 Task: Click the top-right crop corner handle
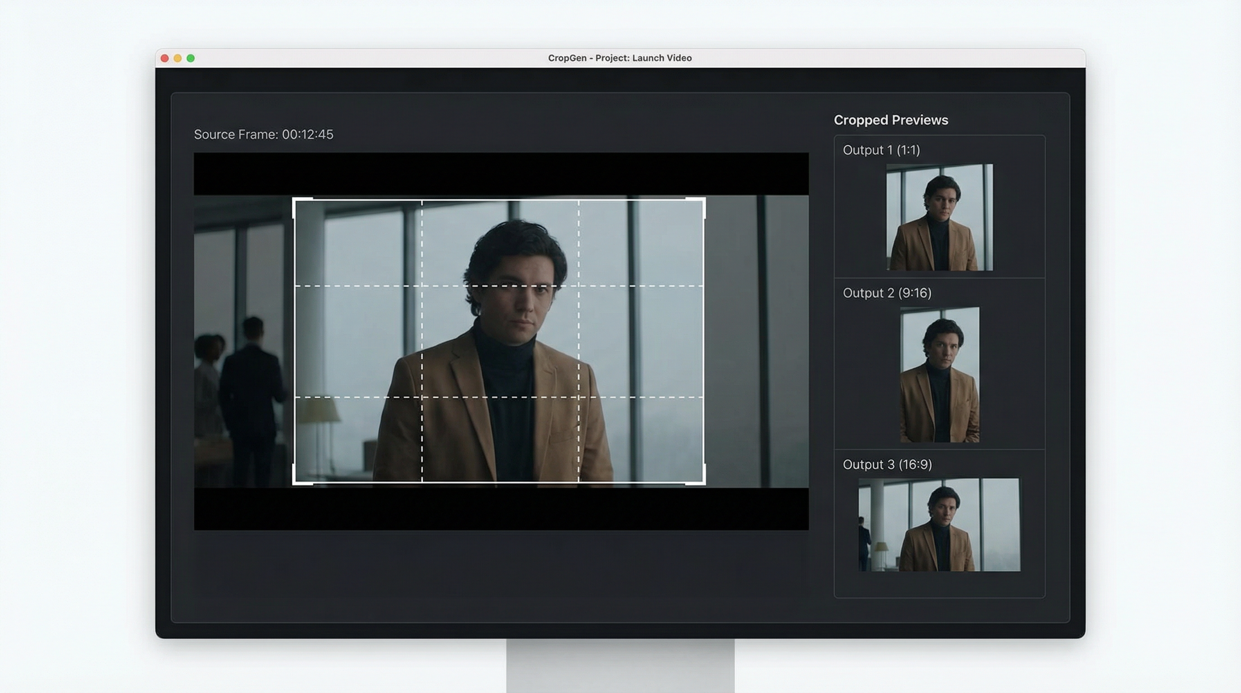703,199
